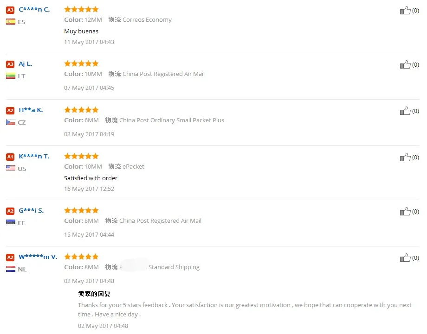
Task: Open reviewer profile W*****m V.
Action: (x=38, y=257)
